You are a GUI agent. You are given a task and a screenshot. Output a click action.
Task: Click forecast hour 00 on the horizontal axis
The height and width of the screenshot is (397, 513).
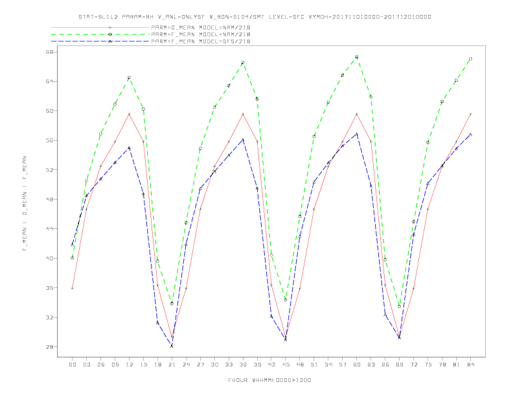tap(73, 365)
